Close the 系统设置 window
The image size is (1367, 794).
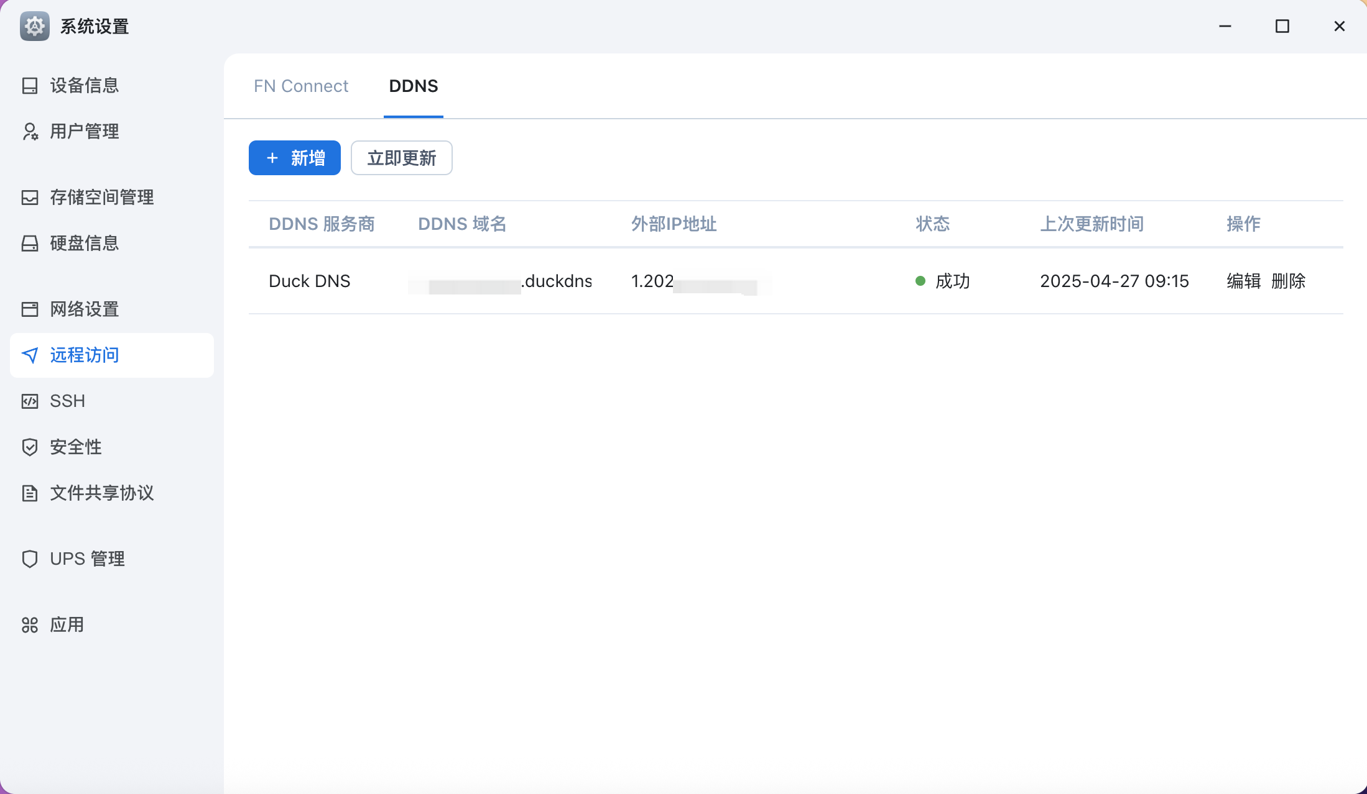pyautogui.click(x=1340, y=26)
